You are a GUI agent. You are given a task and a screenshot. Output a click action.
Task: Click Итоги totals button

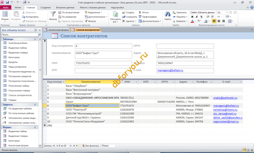coord(144,13)
